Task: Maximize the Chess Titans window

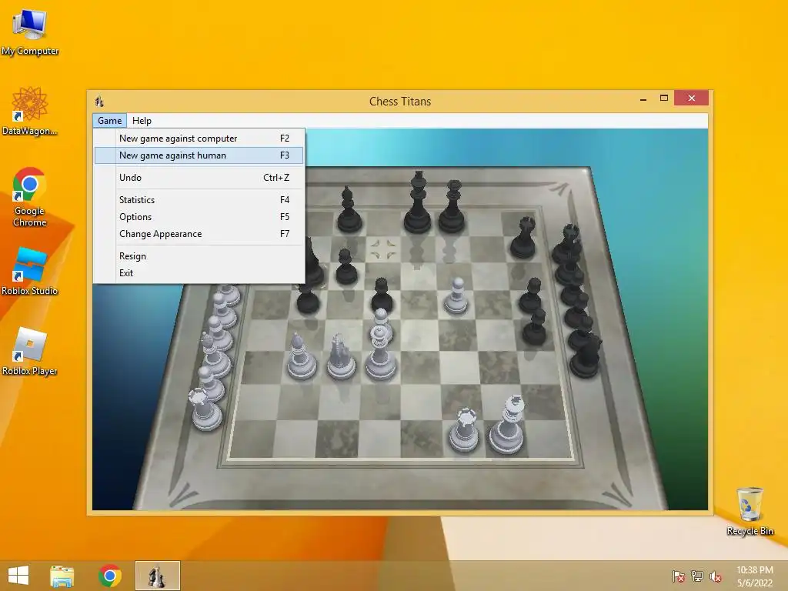Action: (664, 98)
